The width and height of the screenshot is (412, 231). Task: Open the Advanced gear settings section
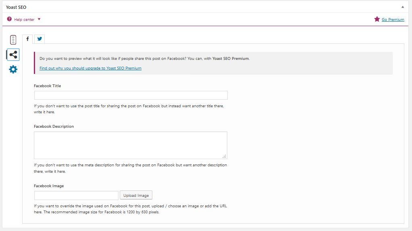coord(13,70)
